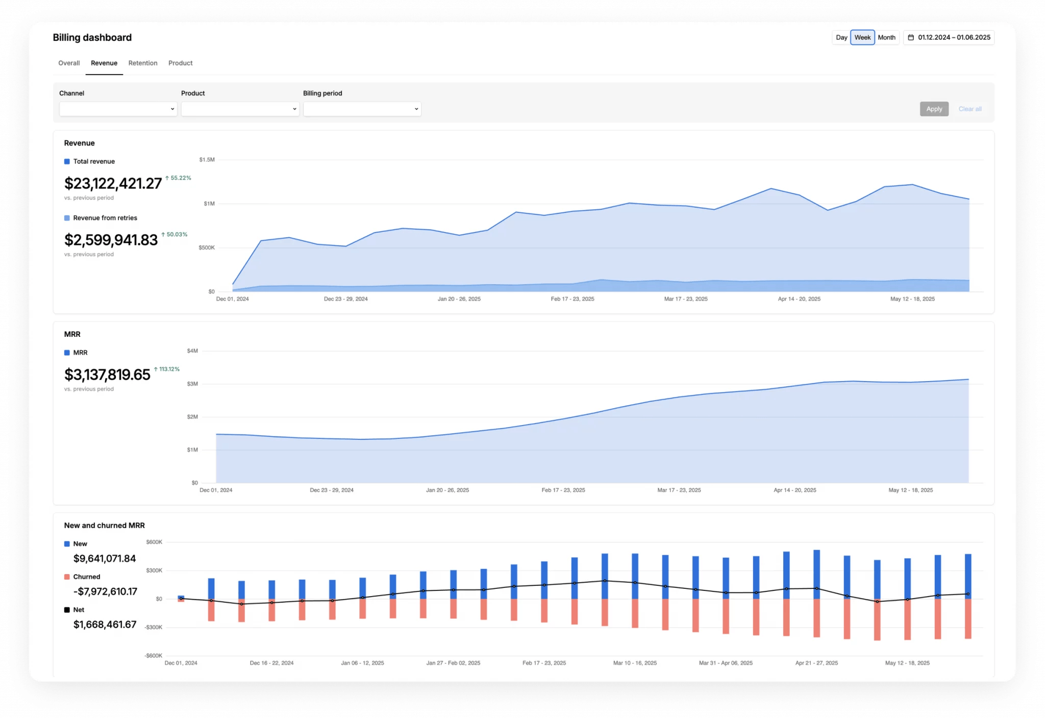Click the MRR legend marker
Viewport: 1045px width, 718px height.
tap(66, 352)
